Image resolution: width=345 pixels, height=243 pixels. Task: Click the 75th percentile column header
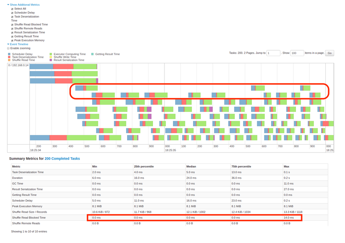pos(242,167)
